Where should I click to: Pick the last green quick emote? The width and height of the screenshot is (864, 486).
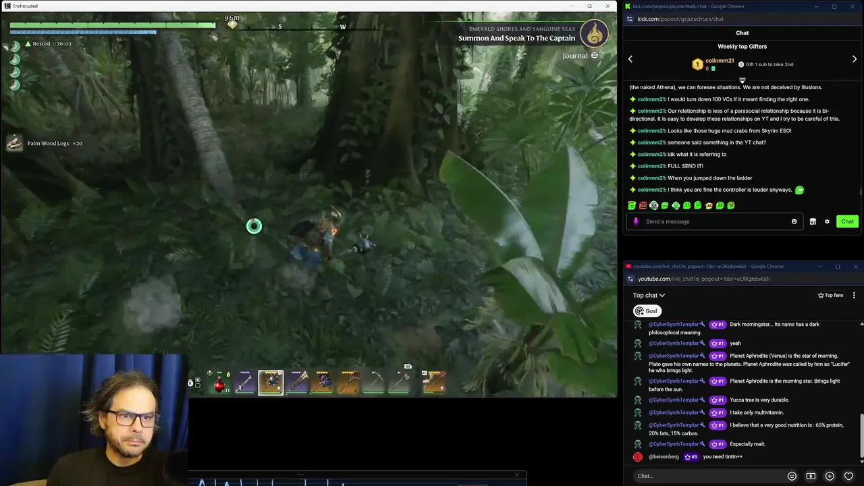[731, 205]
